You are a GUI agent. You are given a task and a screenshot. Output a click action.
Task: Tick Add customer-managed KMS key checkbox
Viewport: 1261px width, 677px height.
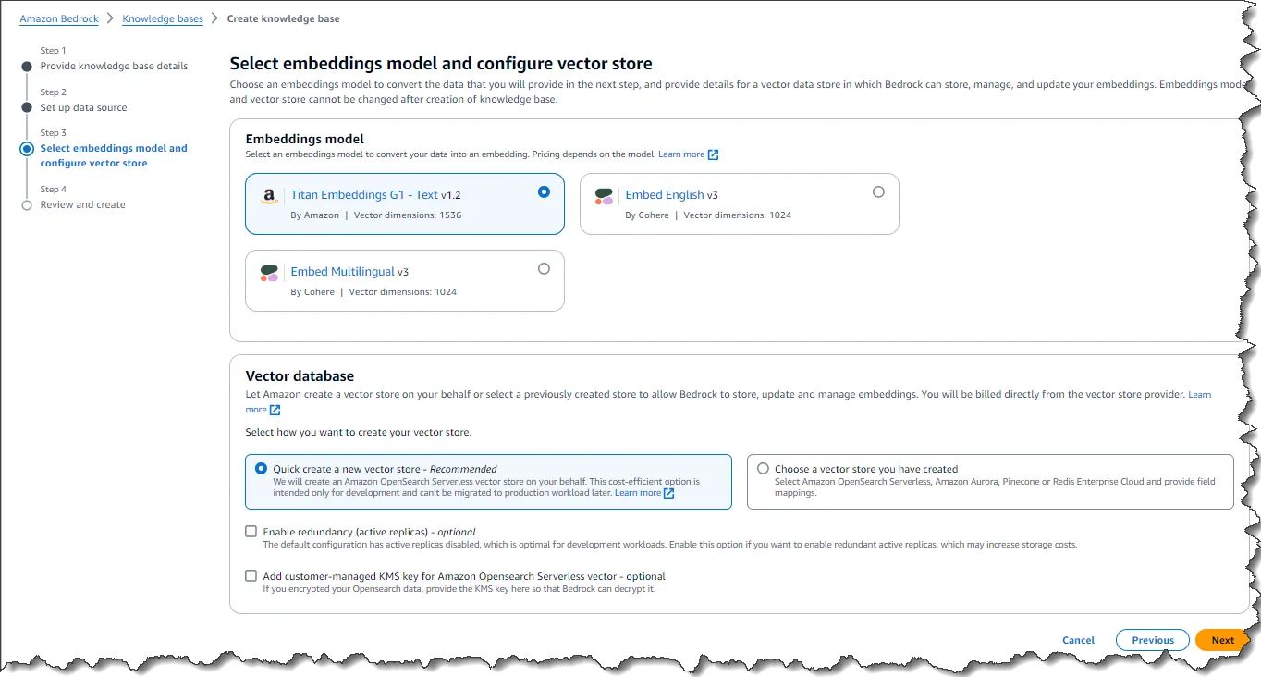(x=251, y=575)
